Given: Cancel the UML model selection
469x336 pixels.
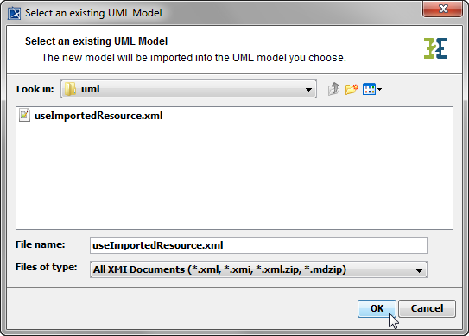Looking at the screenshot, I should pyautogui.click(x=427, y=308).
